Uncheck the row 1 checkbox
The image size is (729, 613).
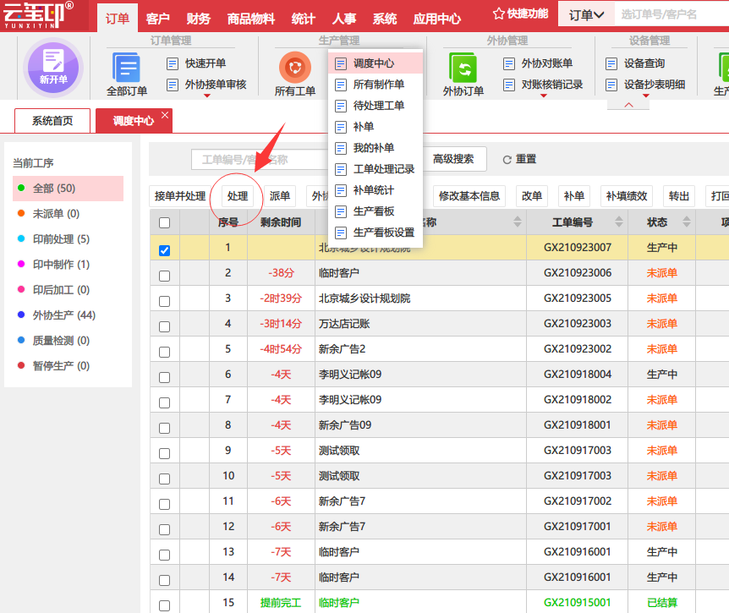click(165, 250)
